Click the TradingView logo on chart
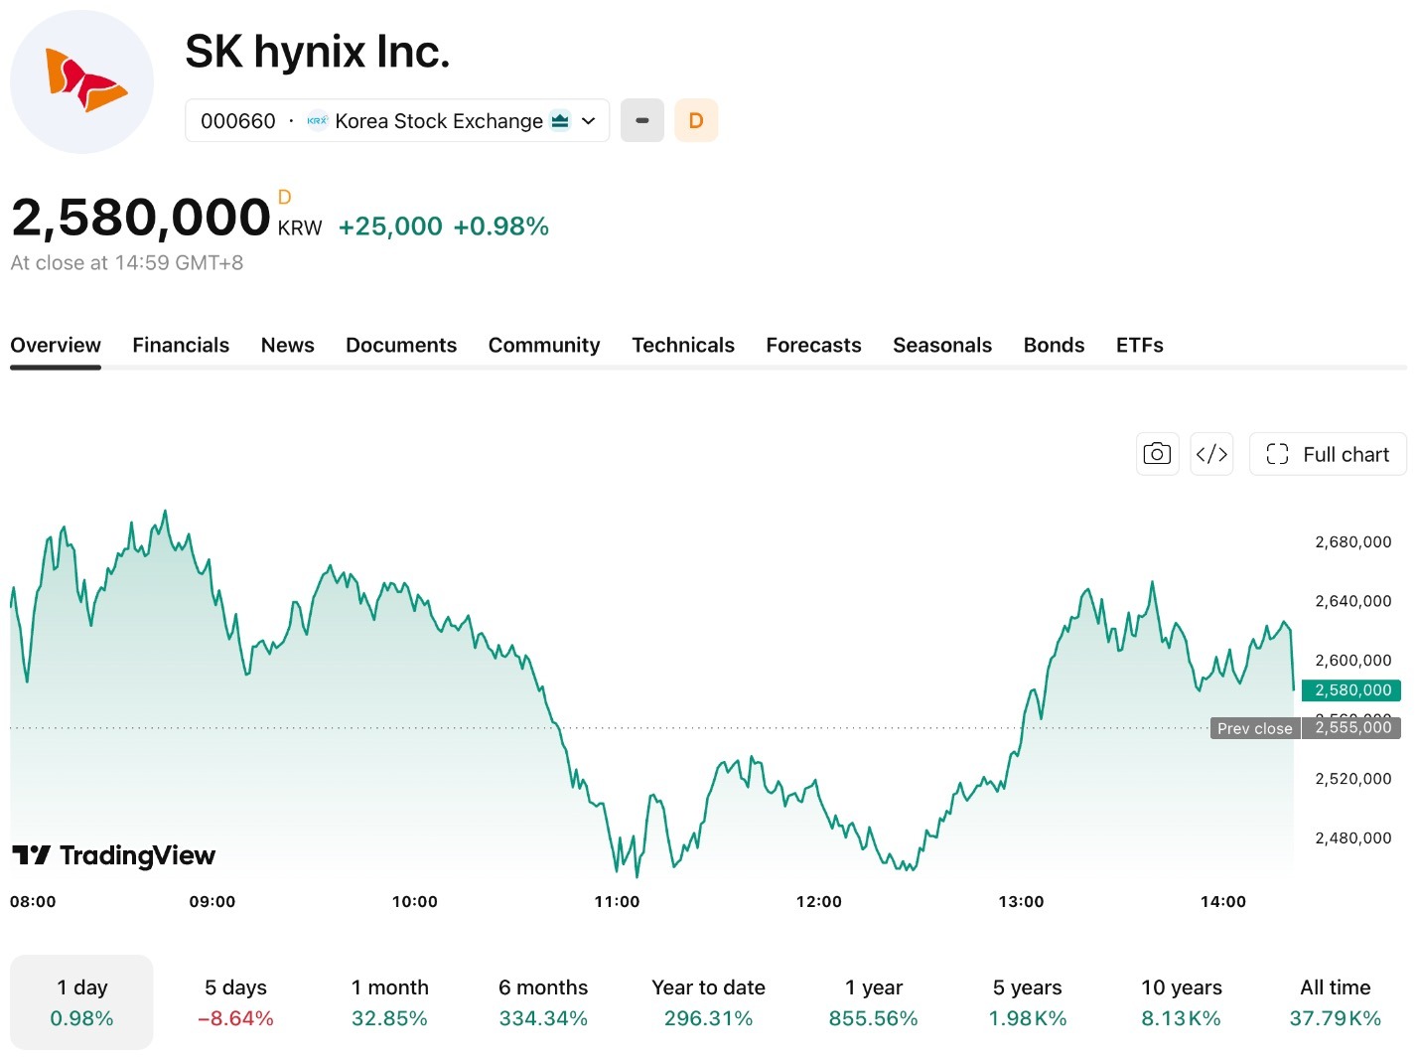The image size is (1418, 1060). [113, 855]
